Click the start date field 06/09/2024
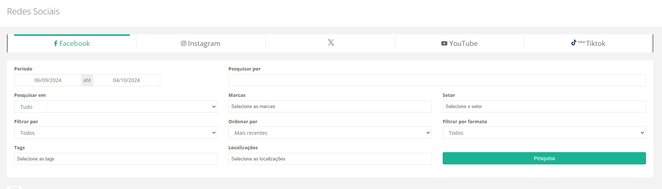Viewport: 662px width, 189px height. pyautogui.click(x=48, y=80)
